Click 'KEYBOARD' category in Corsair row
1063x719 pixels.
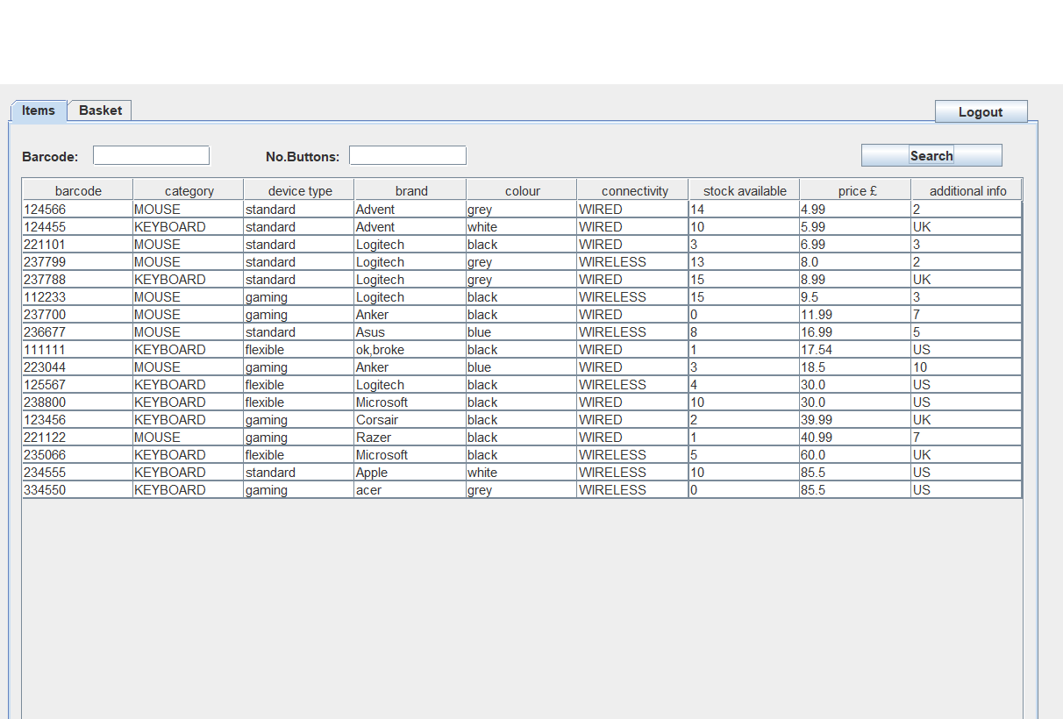pos(189,420)
